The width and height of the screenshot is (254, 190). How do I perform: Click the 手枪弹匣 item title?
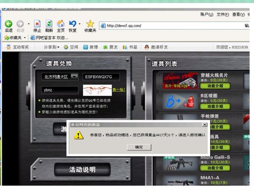[210, 116]
